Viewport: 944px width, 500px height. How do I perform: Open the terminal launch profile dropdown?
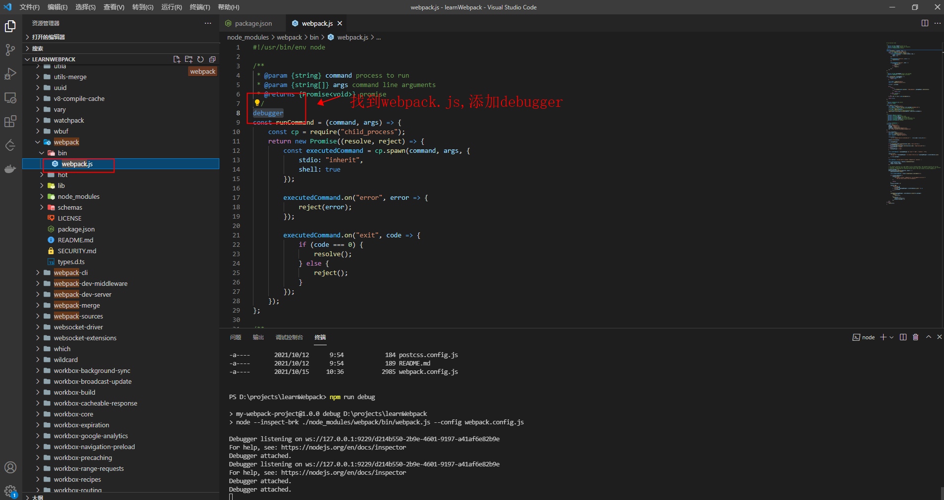[892, 337]
